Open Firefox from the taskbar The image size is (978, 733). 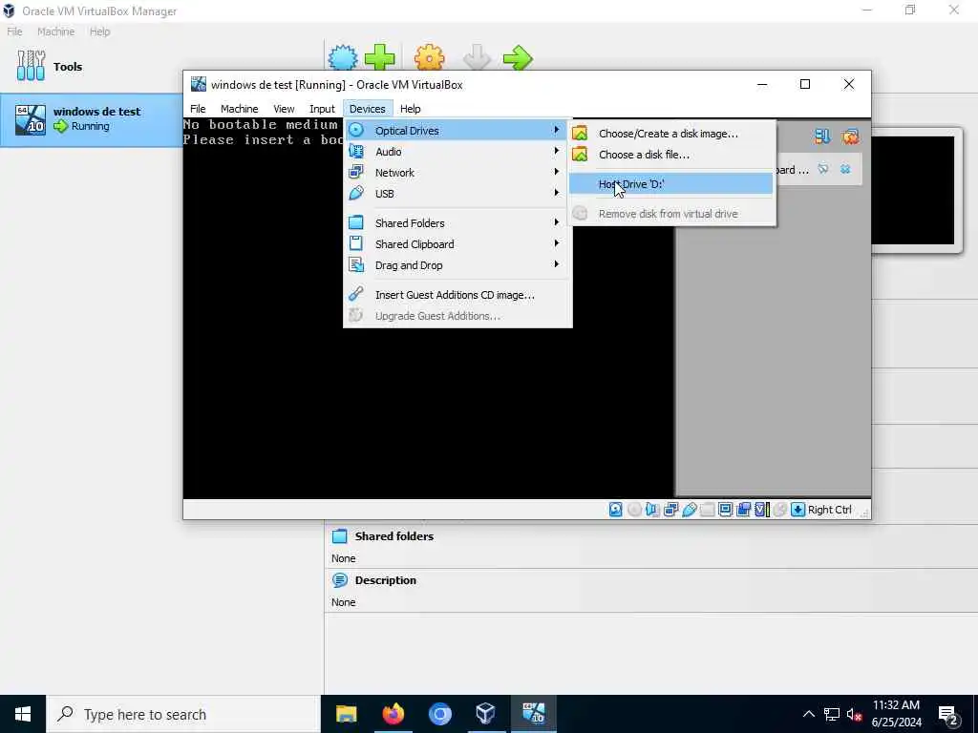(x=393, y=714)
